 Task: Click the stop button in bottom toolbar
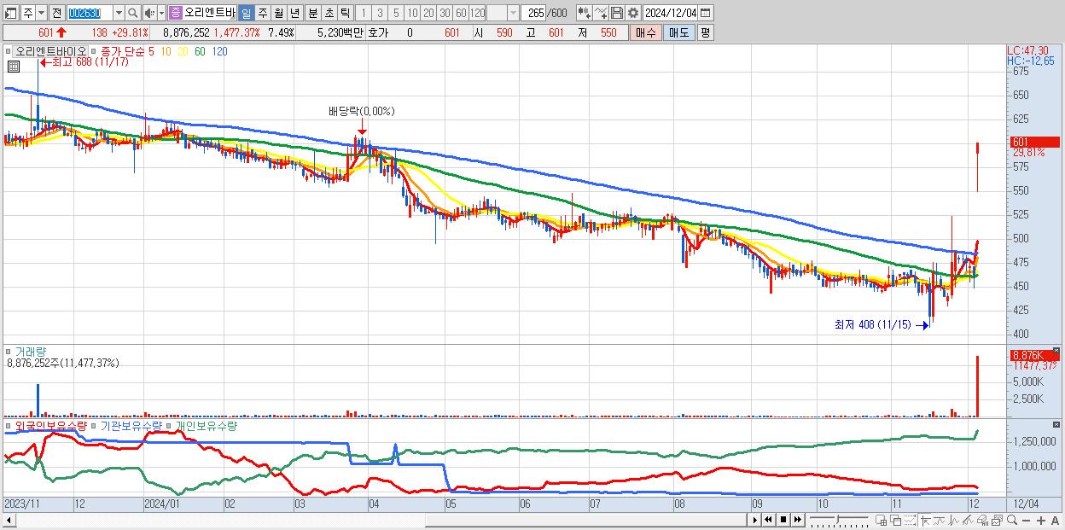click(x=783, y=520)
